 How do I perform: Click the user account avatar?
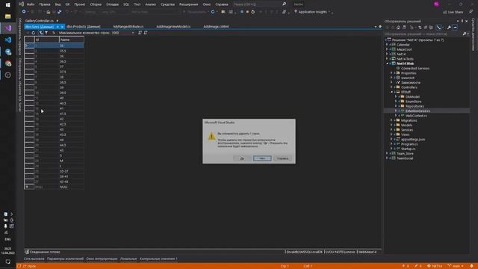click(436, 4)
